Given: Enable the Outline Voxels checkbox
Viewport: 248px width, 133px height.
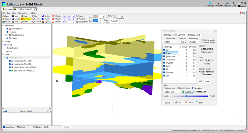Looking at the screenshot, I should coord(201,43).
